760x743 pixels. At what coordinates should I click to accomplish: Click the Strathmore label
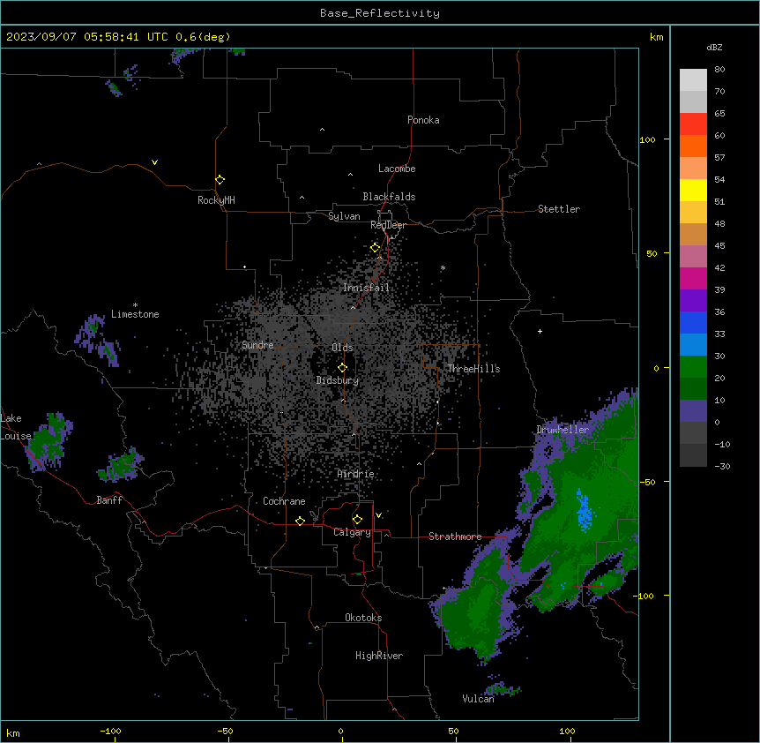(x=455, y=537)
